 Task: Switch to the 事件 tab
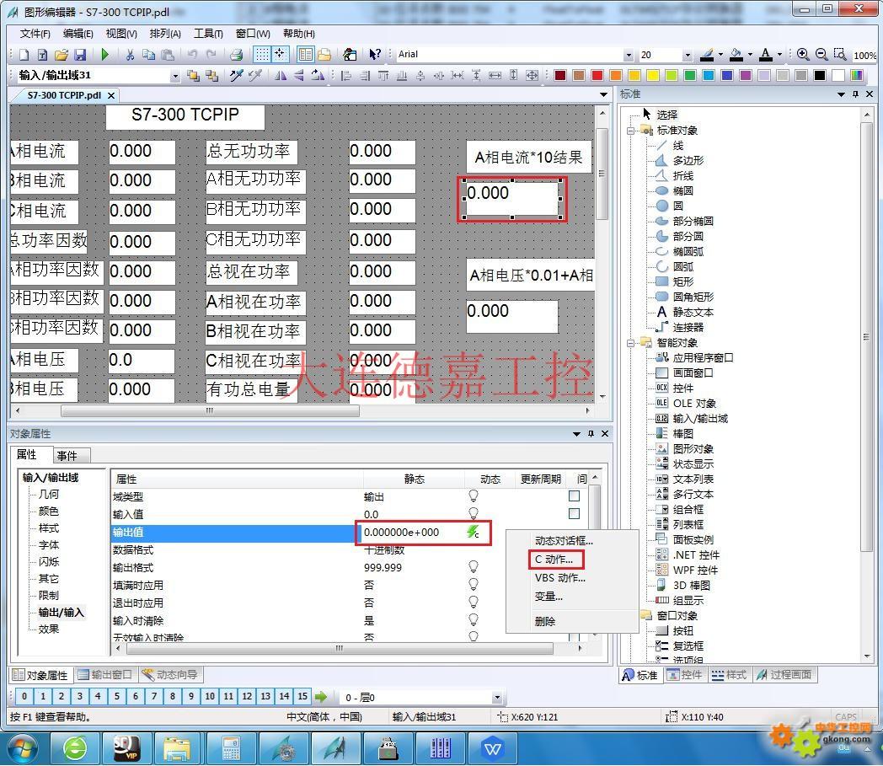pos(67,456)
